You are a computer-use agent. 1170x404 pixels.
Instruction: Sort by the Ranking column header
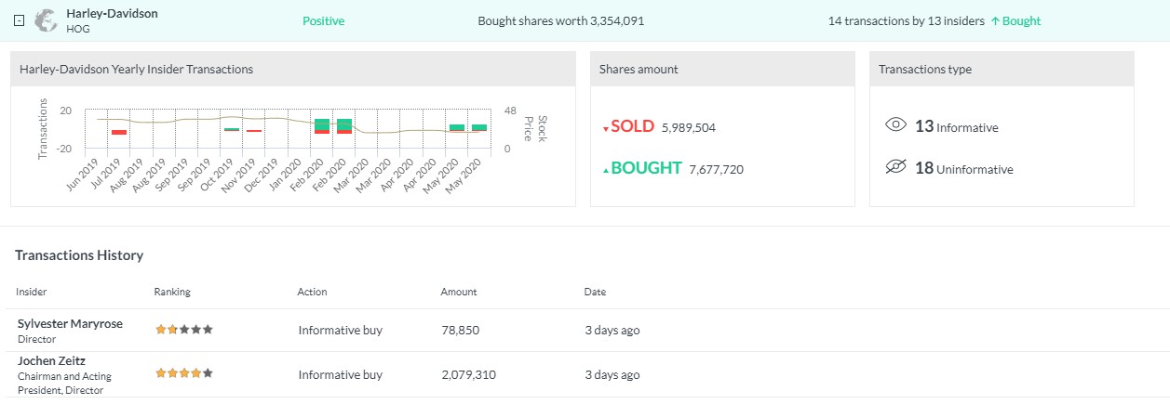pos(172,292)
